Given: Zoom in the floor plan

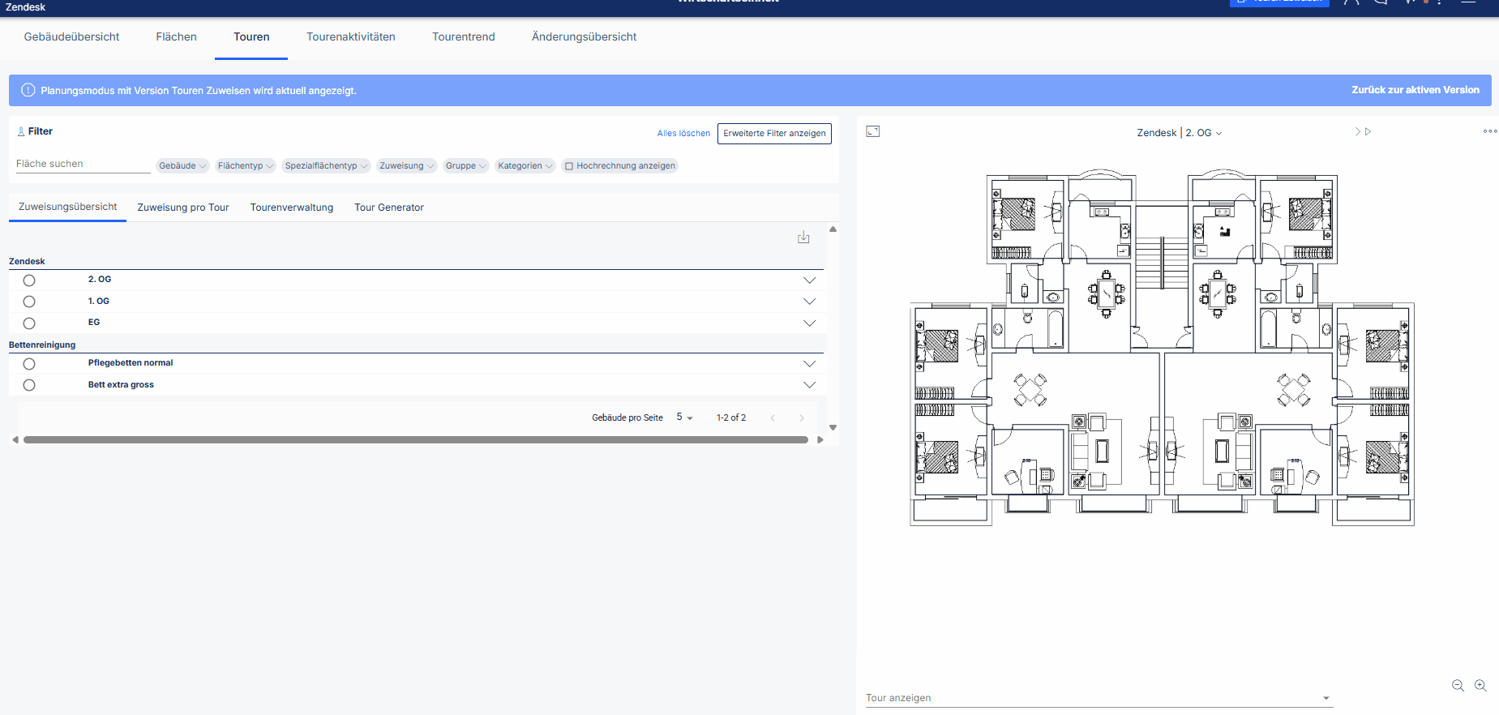Looking at the screenshot, I should (x=1480, y=686).
